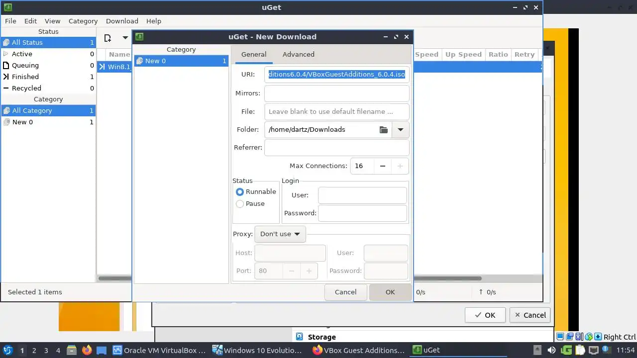Switch to the Advanced tab
The height and width of the screenshot is (358, 637).
coord(299,54)
